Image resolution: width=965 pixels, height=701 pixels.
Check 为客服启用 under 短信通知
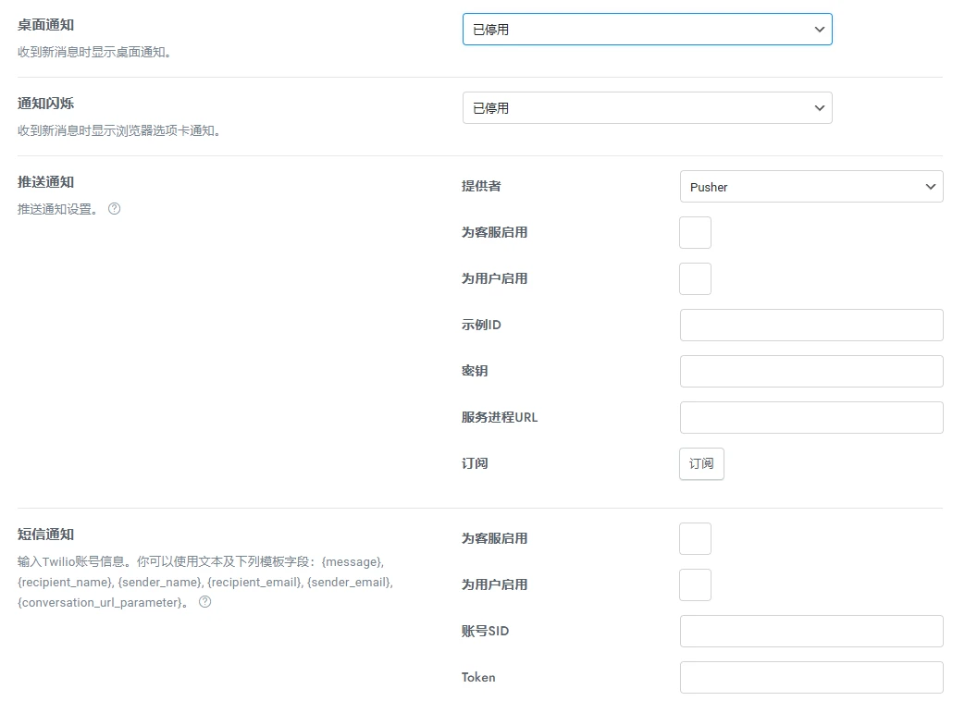click(695, 538)
